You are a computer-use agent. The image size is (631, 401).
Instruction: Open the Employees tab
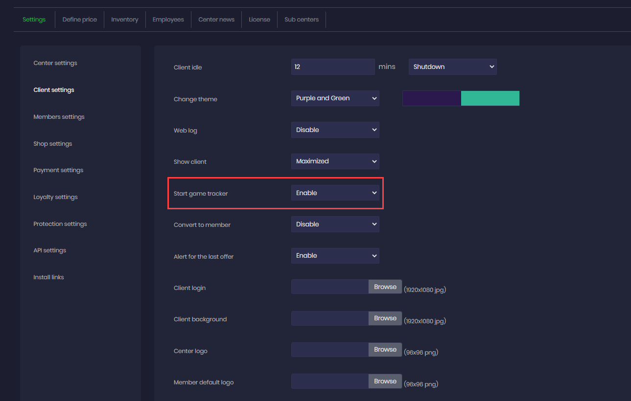pos(168,20)
